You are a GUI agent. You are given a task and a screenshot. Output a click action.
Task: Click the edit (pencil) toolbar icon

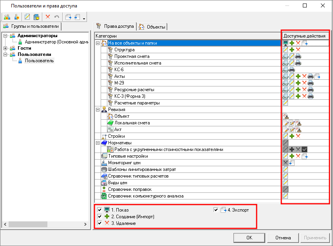coord(27,17)
